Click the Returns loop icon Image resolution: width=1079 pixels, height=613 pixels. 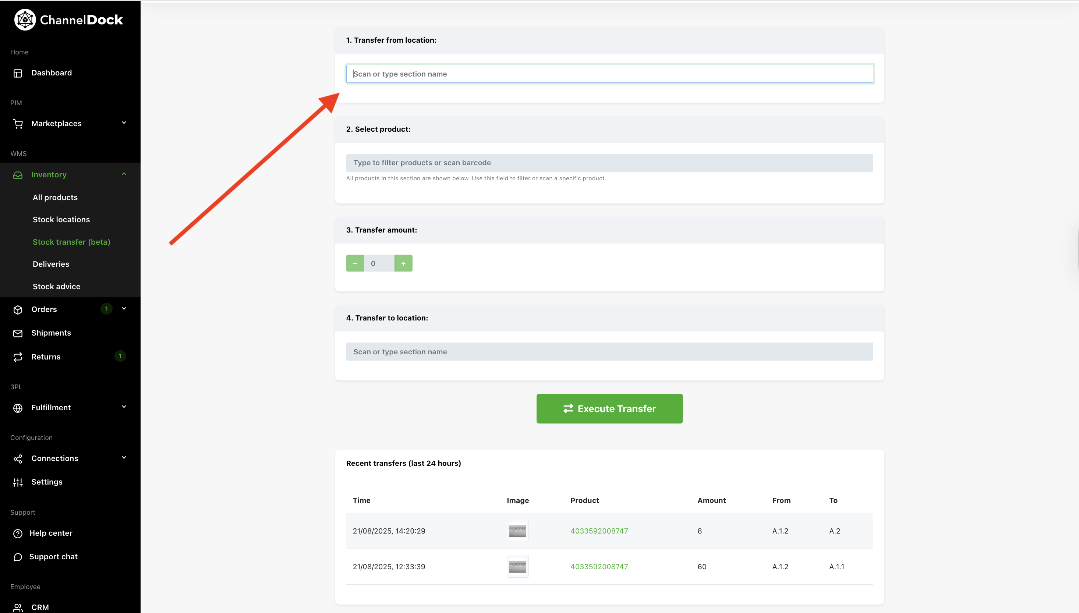(x=18, y=357)
